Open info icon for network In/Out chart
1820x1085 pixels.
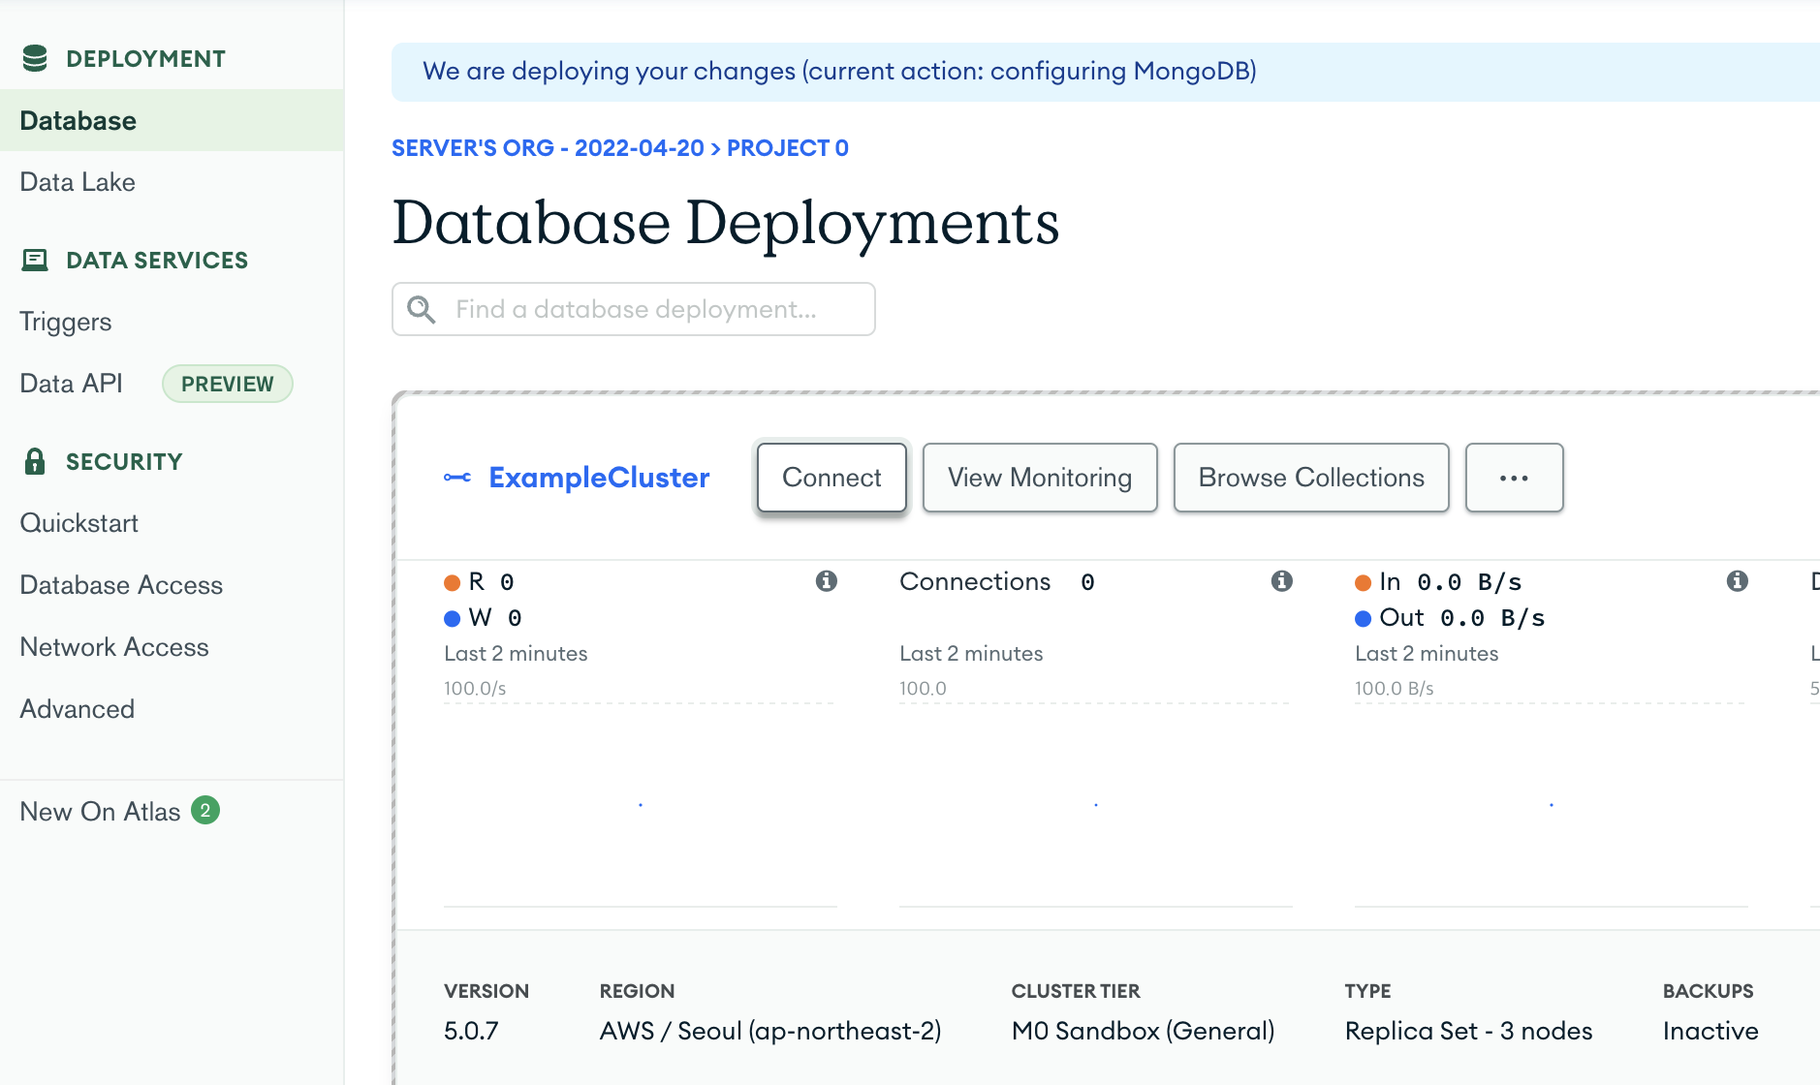tap(1737, 580)
